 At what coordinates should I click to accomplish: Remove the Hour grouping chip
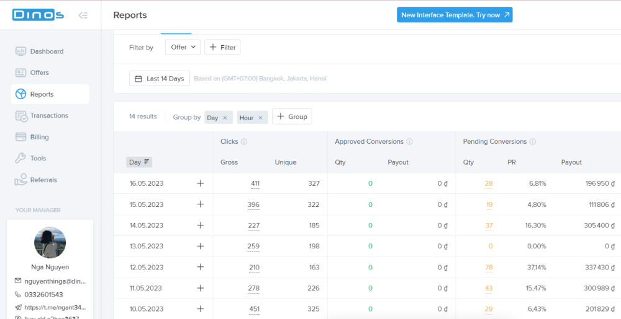pyautogui.click(x=260, y=118)
